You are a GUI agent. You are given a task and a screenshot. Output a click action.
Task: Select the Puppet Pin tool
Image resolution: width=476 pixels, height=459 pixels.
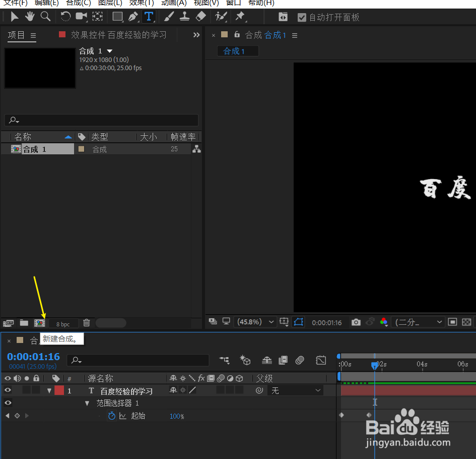pyautogui.click(x=240, y=17)
